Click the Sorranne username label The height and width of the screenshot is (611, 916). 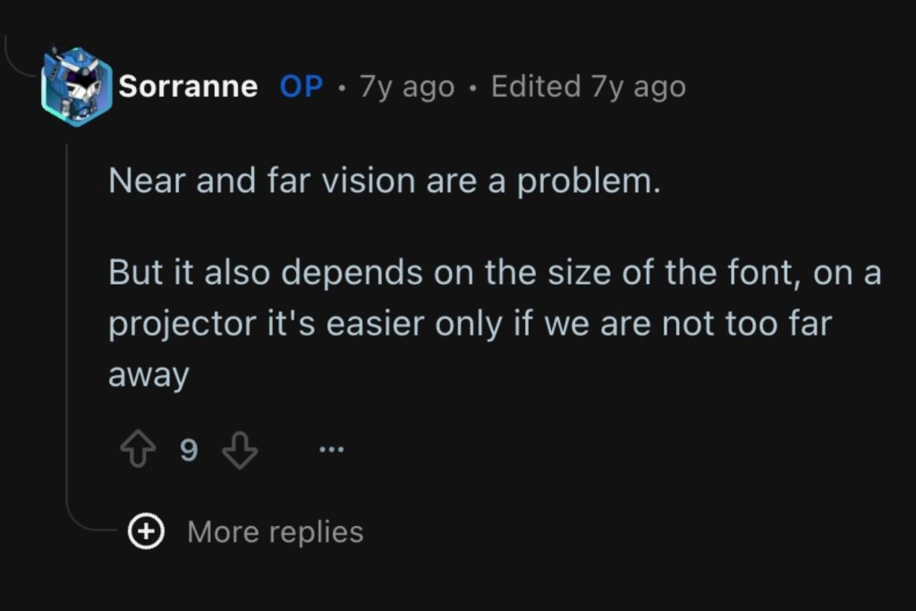(187, 86)
